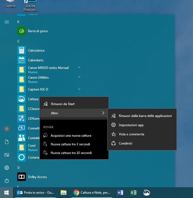Choose Rimuovi dalla barra delle applicazioni
The height and width of the screenshot is (198, 193).
(x=145, y=116)
